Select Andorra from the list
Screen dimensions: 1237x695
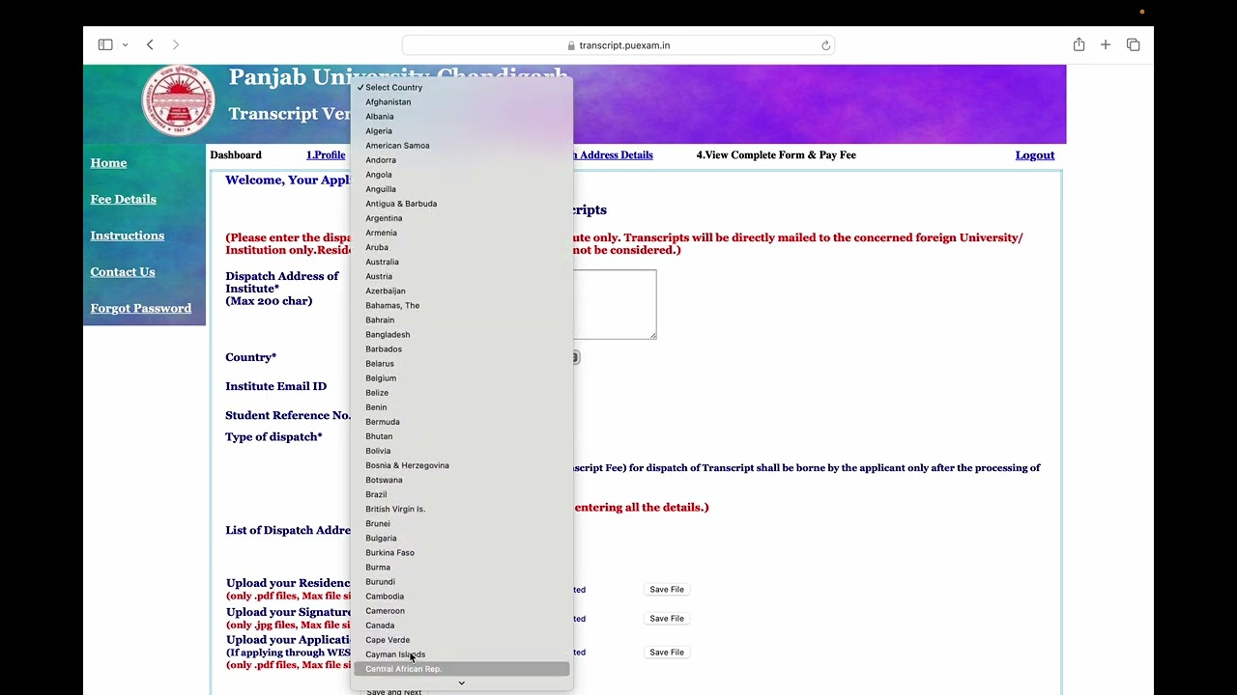[x=461, y=160]
